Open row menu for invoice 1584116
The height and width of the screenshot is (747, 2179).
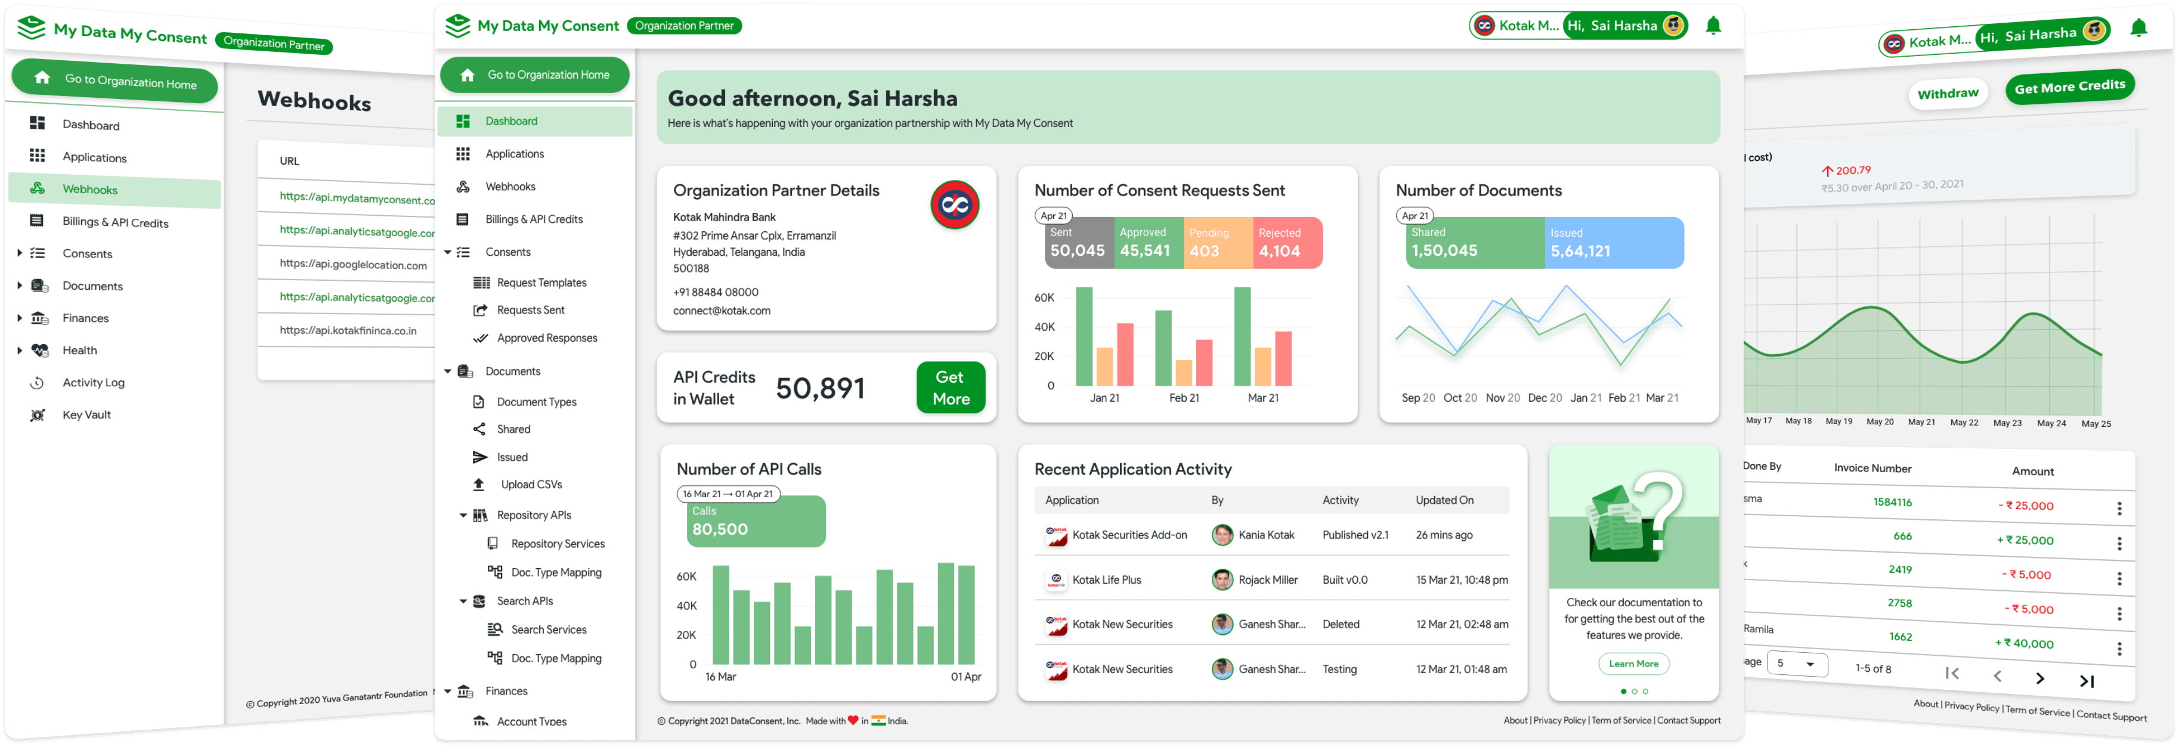(2119, 509)
